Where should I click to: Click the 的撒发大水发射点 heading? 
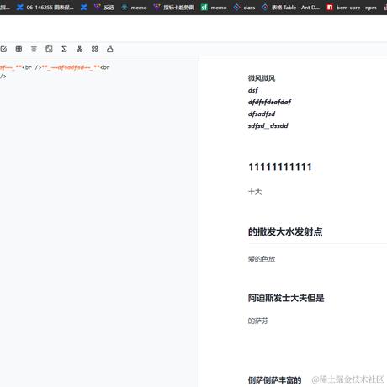click(285, 231)
